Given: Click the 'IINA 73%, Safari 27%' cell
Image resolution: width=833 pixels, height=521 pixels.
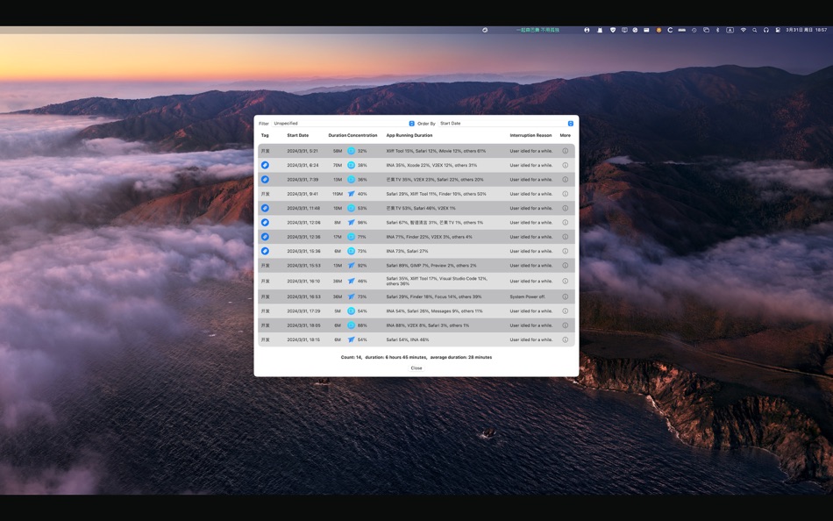Looking at the screenshot, I should click(x=407, y=251).
